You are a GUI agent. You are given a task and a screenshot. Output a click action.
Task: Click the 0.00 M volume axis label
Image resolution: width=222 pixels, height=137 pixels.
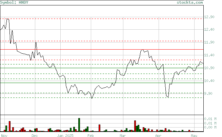pyautogui.click(x=210, y=127)
